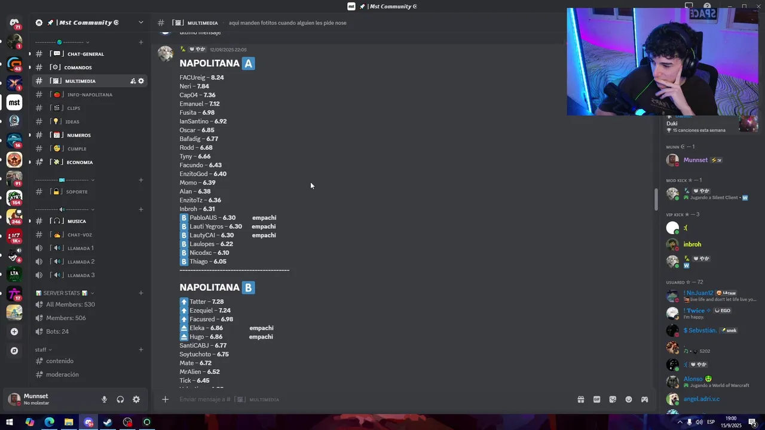Viewport: 765px width, 430px height.
Task: Open the GIF picker
Action: pyautogui.click(x=596, y=400)
